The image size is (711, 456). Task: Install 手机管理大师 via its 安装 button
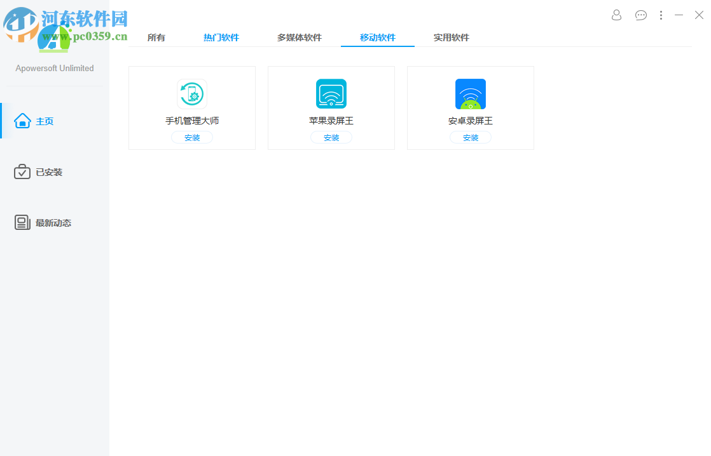tap(192, 137)
